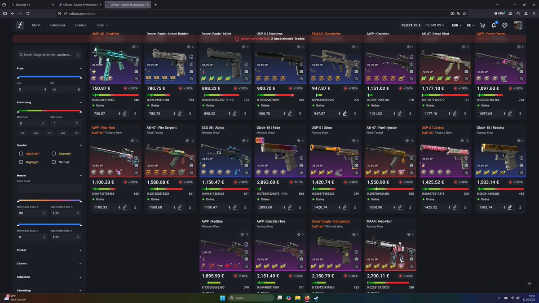539x303 pixels.
Task: Enable the StatTrak filter checkbox
Action: pyautogui.click(x=21, y=154)
